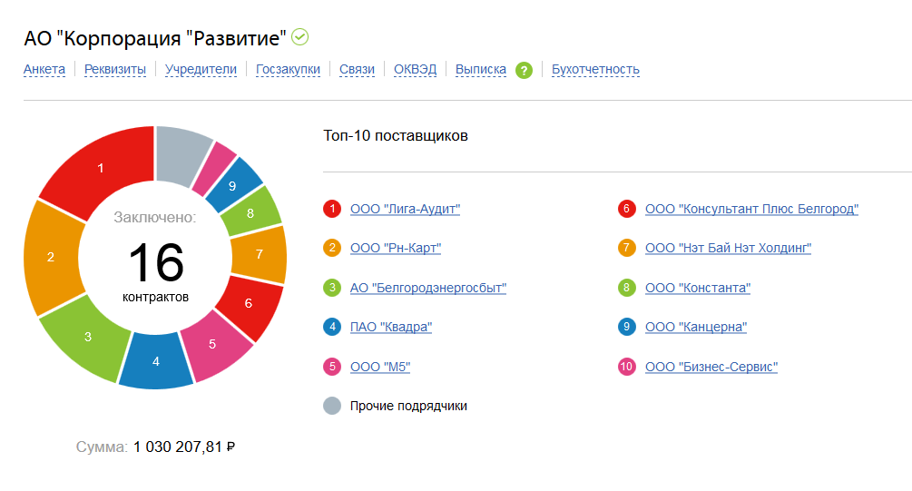Open the Анкета tab
The width and height of the screenshot is (912, 491).
[44, 69]
